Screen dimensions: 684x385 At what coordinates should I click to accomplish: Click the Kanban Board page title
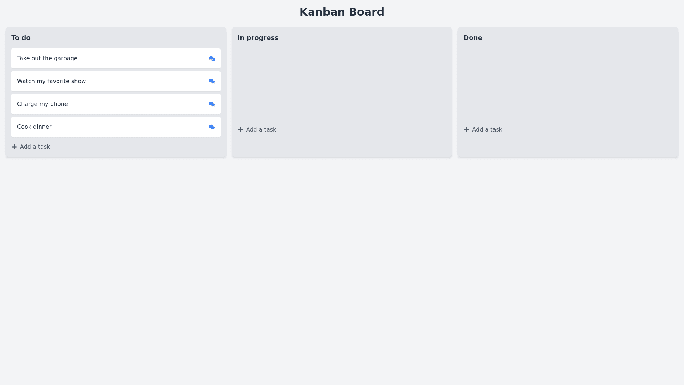[x=342, y=12]
